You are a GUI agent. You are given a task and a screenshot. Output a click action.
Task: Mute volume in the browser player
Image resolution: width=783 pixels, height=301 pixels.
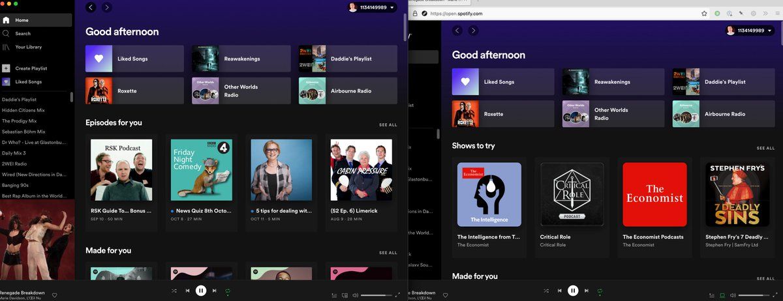coord(732,295)
